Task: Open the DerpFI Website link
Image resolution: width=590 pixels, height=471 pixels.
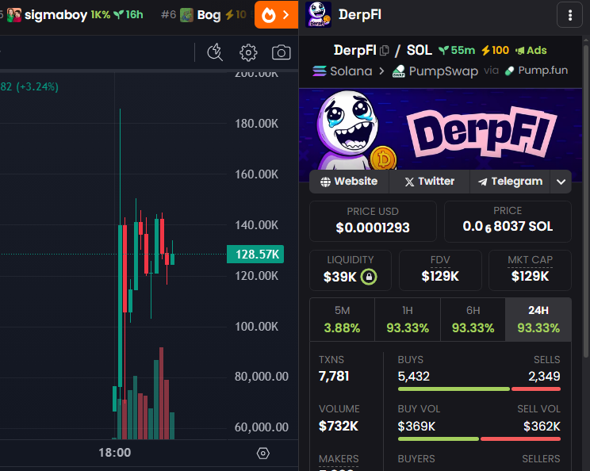Action: [x=349, y=182]
